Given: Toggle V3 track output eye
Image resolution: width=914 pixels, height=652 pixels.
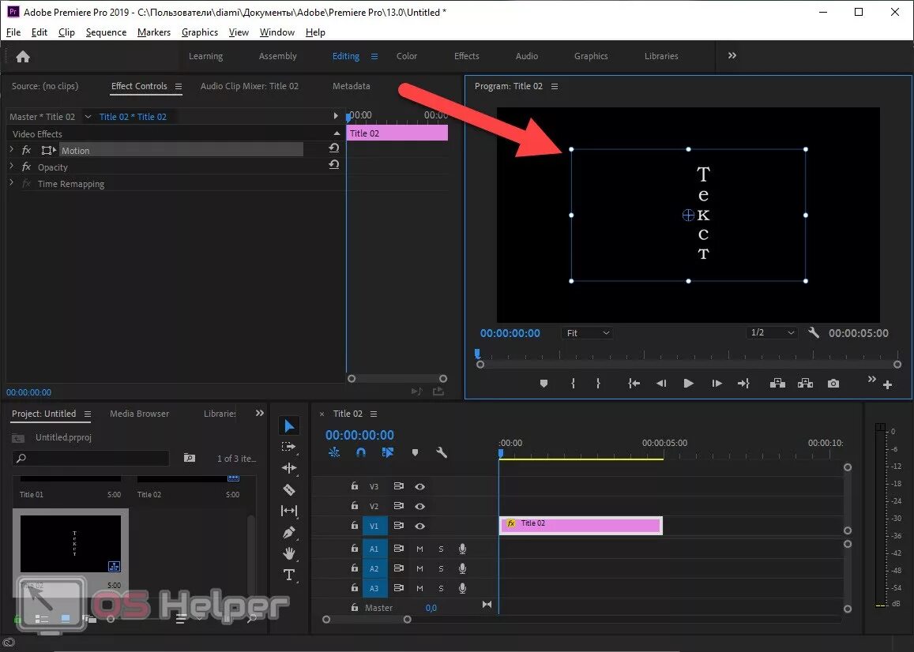Looking at the screenshot, I should pyautogui.click(x=419, y=486).
